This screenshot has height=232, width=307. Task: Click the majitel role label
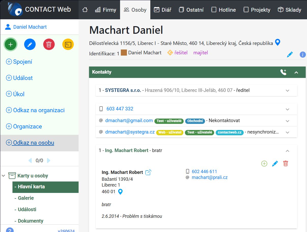tap(201, 53)
